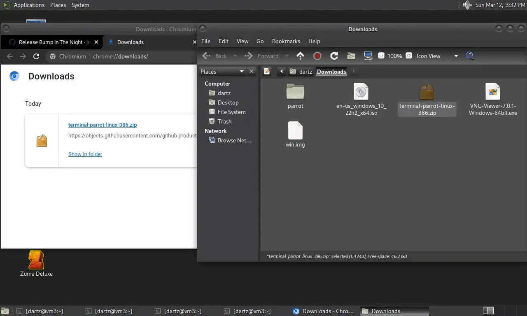Select the parrot folder icon
Image resolution: width=527 pixels, height=316 pixels.
pyautogui.click(x=295, y=91)
